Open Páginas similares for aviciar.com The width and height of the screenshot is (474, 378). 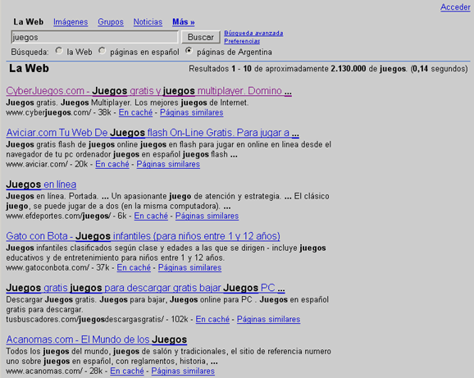168,164
